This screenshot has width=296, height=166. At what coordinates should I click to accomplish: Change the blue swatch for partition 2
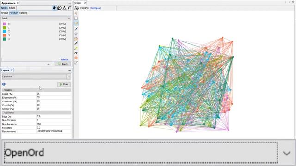[5, 31]
